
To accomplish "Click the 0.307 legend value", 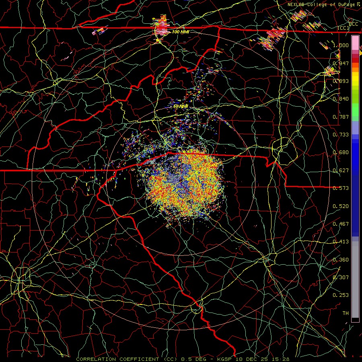I will point(341,278).
